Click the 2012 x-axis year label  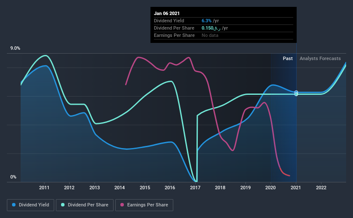[x=69, y=188]
